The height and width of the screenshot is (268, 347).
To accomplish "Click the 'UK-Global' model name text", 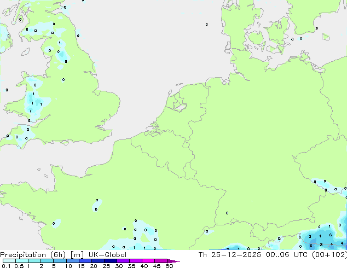I will (x=107, y=255).
